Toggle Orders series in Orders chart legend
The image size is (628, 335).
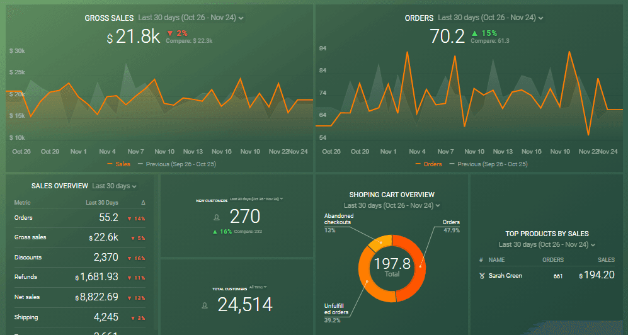pos(428,164)
